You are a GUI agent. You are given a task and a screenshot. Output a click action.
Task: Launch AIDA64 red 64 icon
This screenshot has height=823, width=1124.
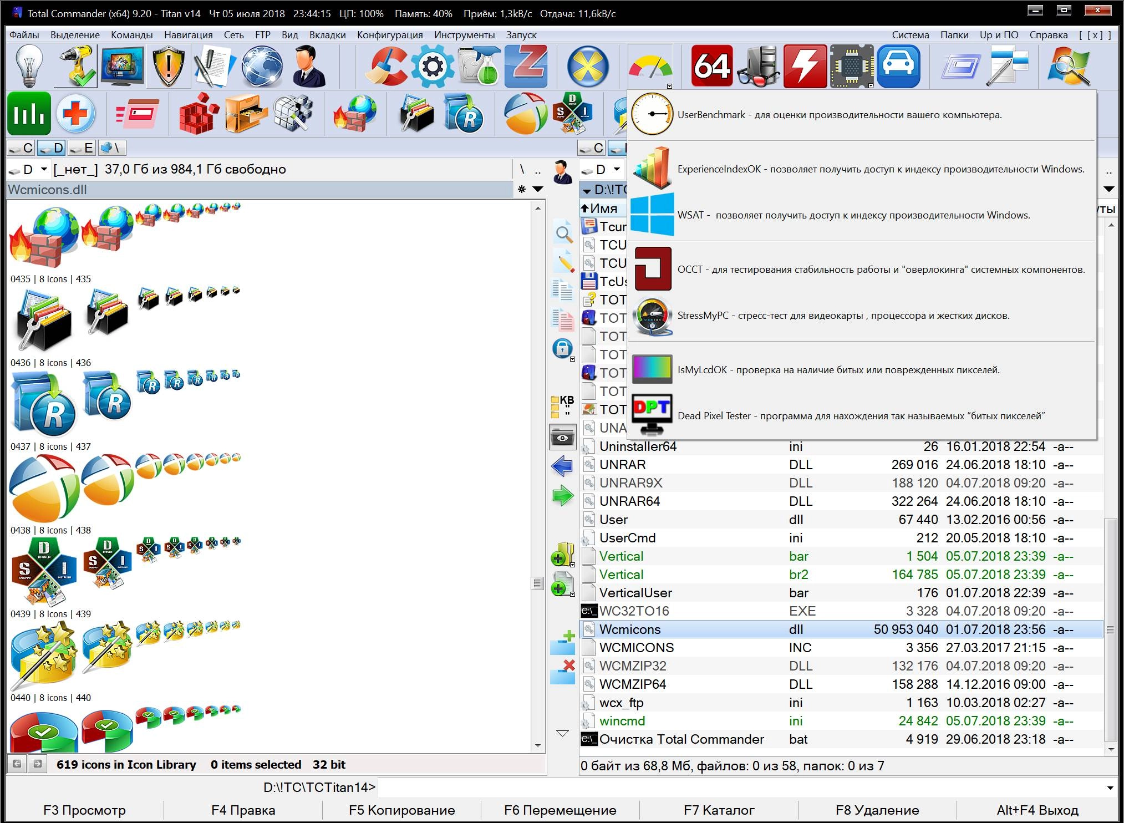click(x=712, y=67)
